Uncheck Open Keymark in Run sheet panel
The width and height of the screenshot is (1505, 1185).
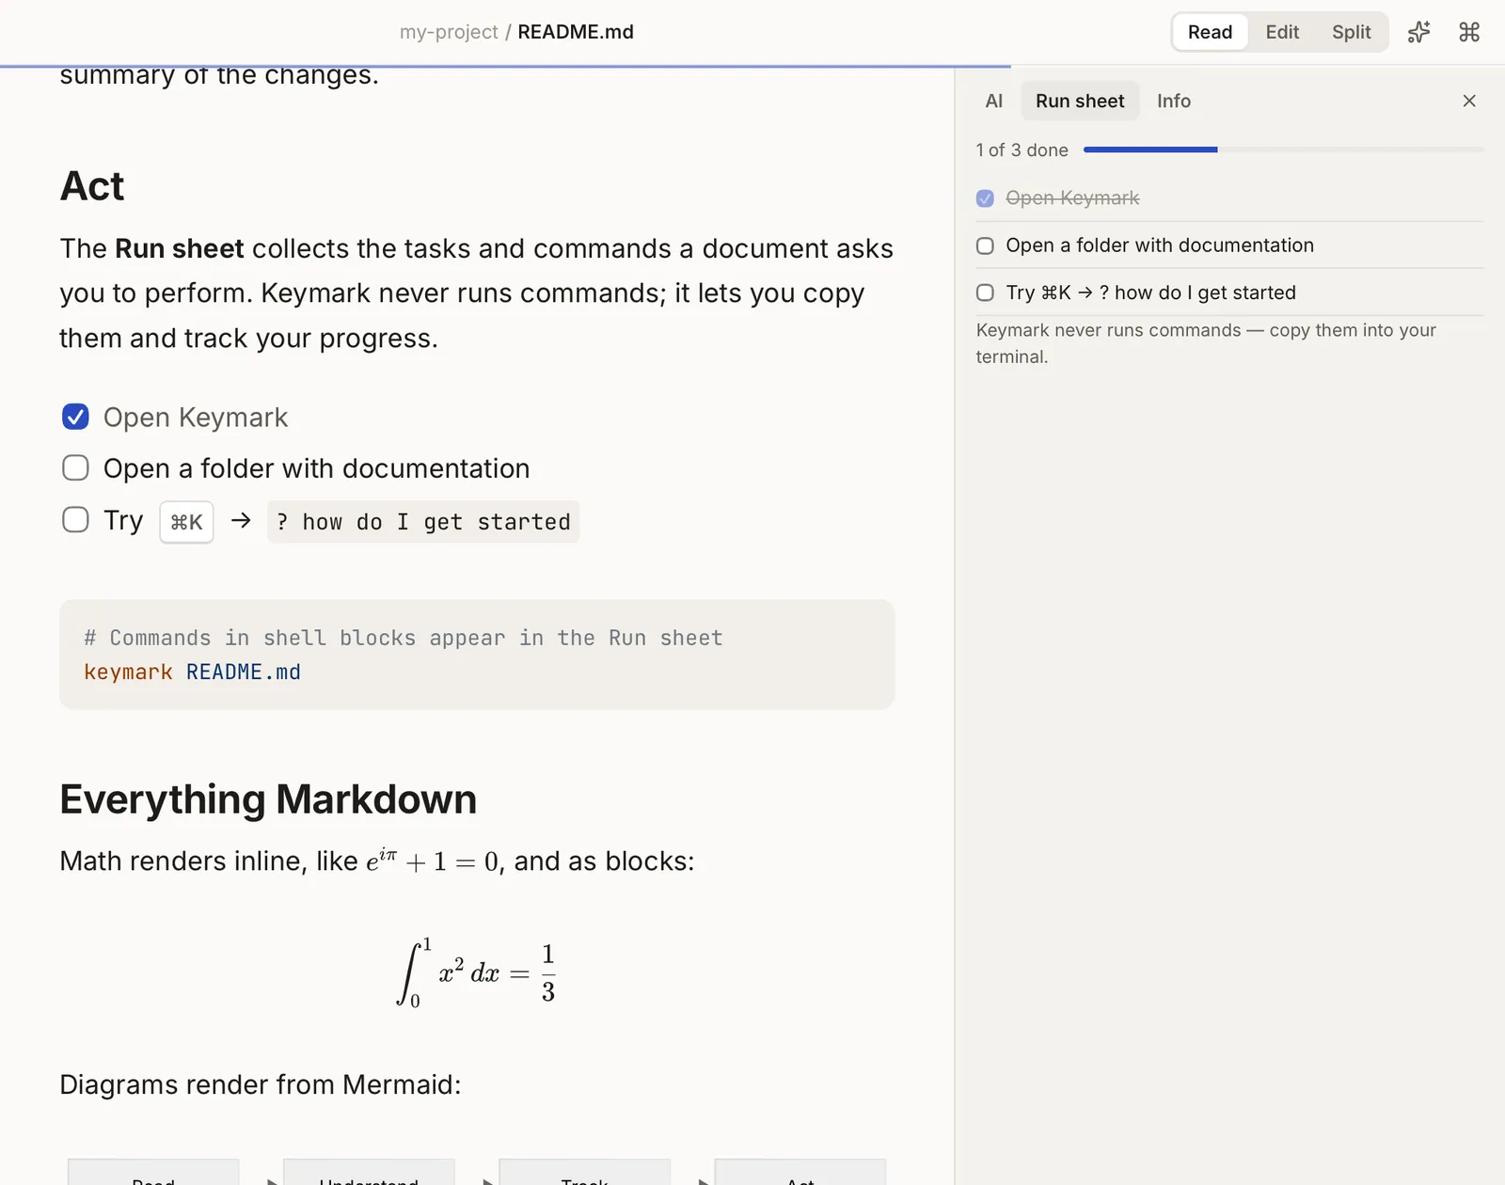(985, 198)
